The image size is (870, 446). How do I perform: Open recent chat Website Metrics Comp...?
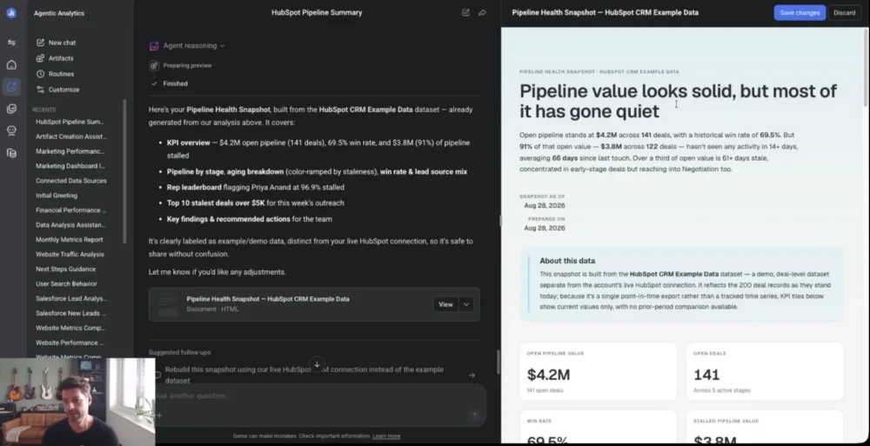(70, 328)
